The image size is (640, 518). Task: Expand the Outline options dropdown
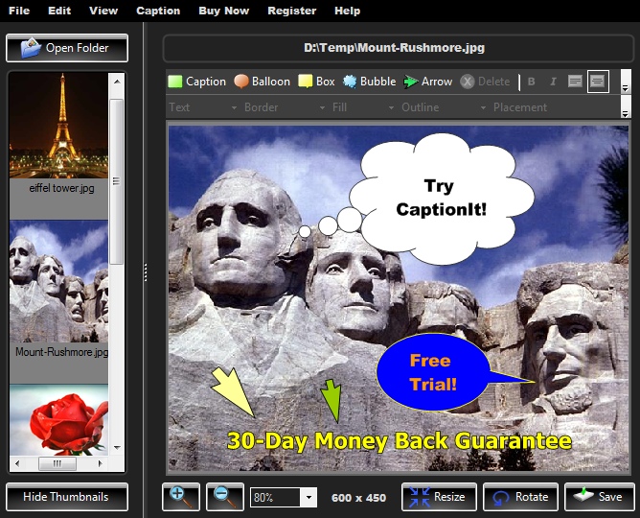(483, 107)
